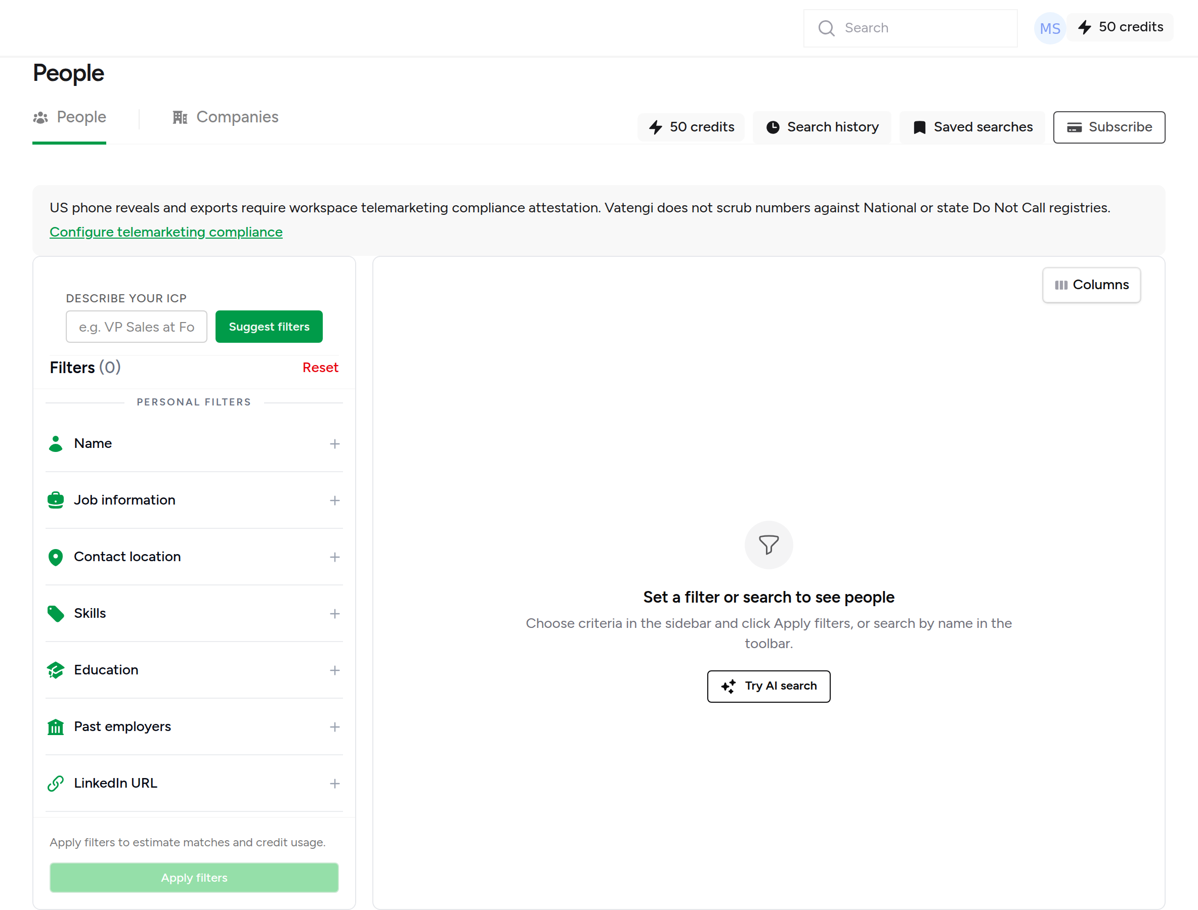Click the people group icon on People tab
1198x910 pixels.
(40, 117)
